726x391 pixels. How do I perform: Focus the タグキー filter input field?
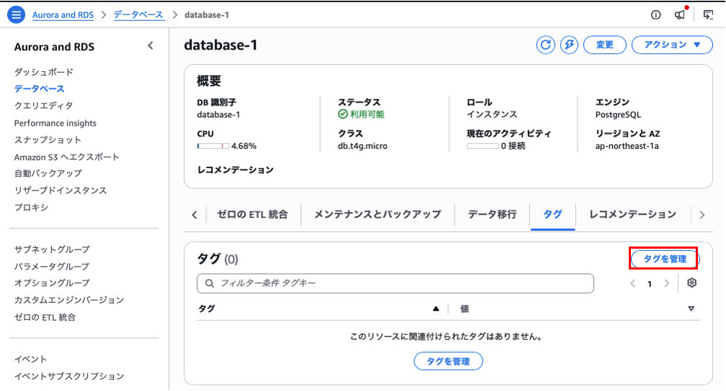[x=395, y=283]
